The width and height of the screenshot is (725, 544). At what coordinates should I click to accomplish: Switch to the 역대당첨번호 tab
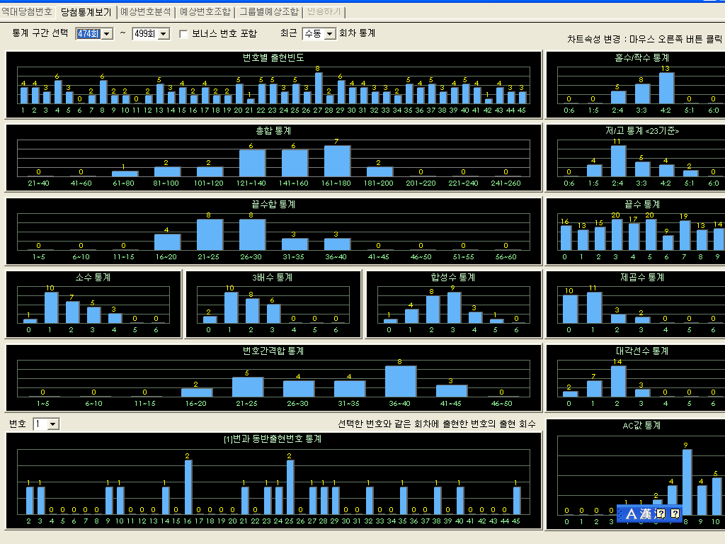point(27,11)
